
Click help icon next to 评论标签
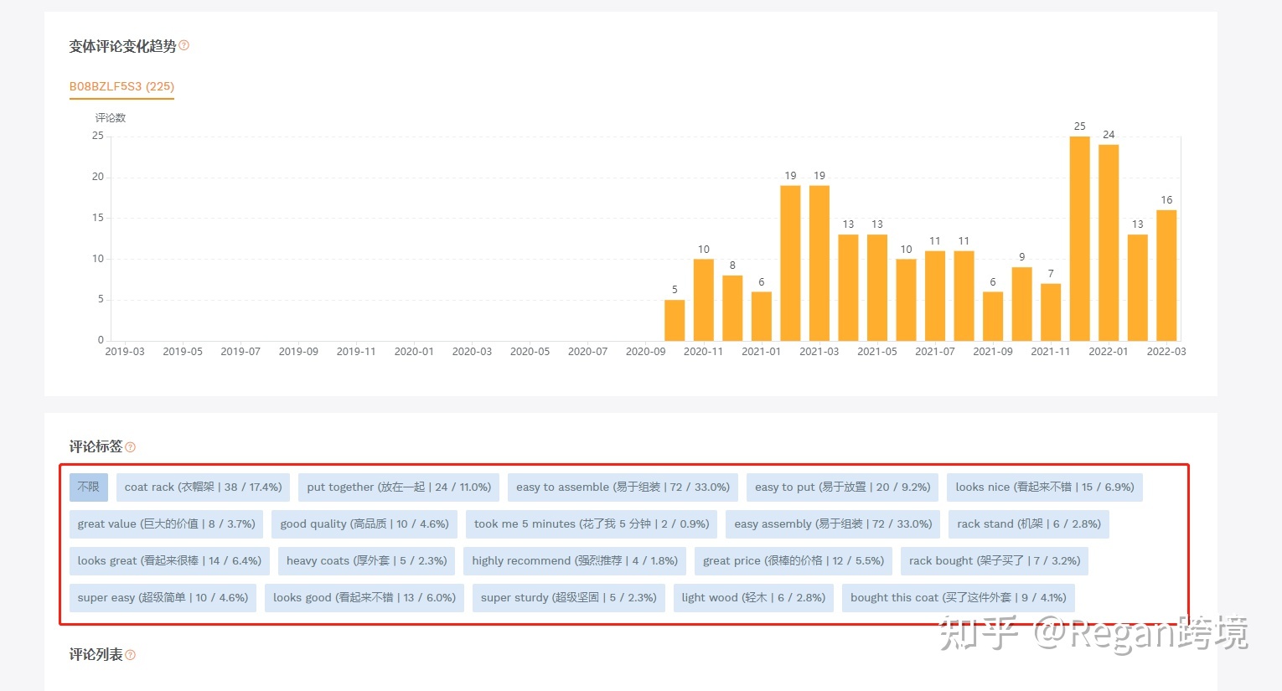(130, 447)
